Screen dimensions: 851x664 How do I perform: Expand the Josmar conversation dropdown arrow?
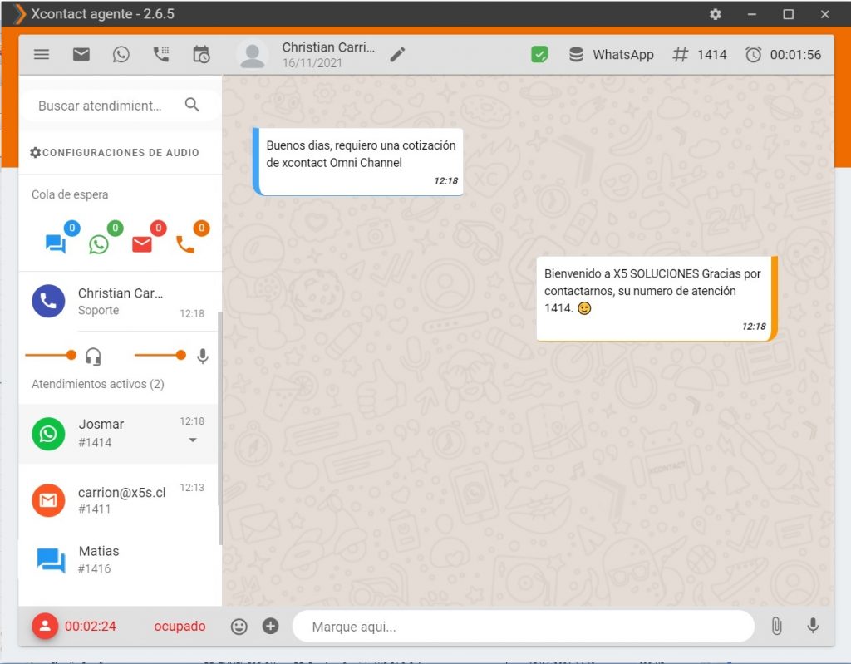(x=193, y=440)
